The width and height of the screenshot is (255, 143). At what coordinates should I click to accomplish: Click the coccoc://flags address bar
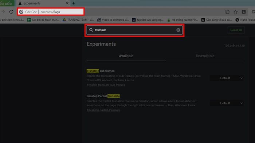pyautogui.click(x=51, y=12)
